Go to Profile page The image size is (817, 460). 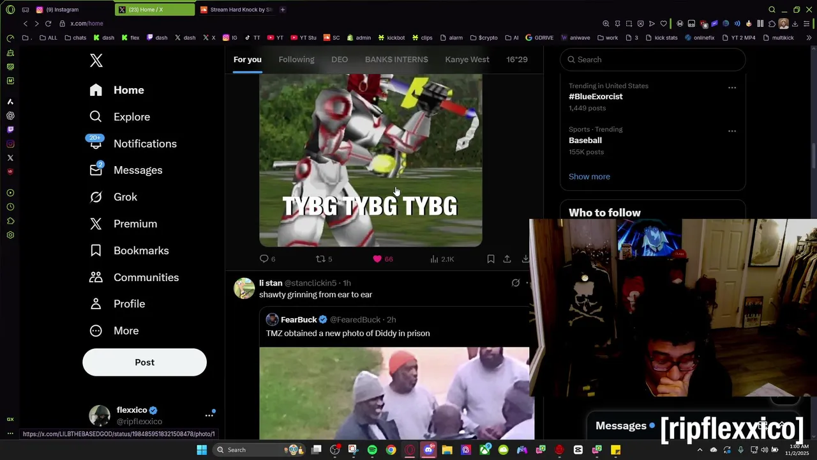pyautogui.click(x=117, y=304)
